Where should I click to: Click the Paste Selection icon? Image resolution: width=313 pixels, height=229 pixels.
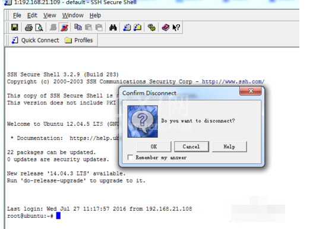[x=99, y=27]
